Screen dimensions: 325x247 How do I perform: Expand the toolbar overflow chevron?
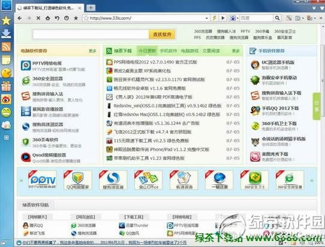pyautogui.click(x=321, y=18)
